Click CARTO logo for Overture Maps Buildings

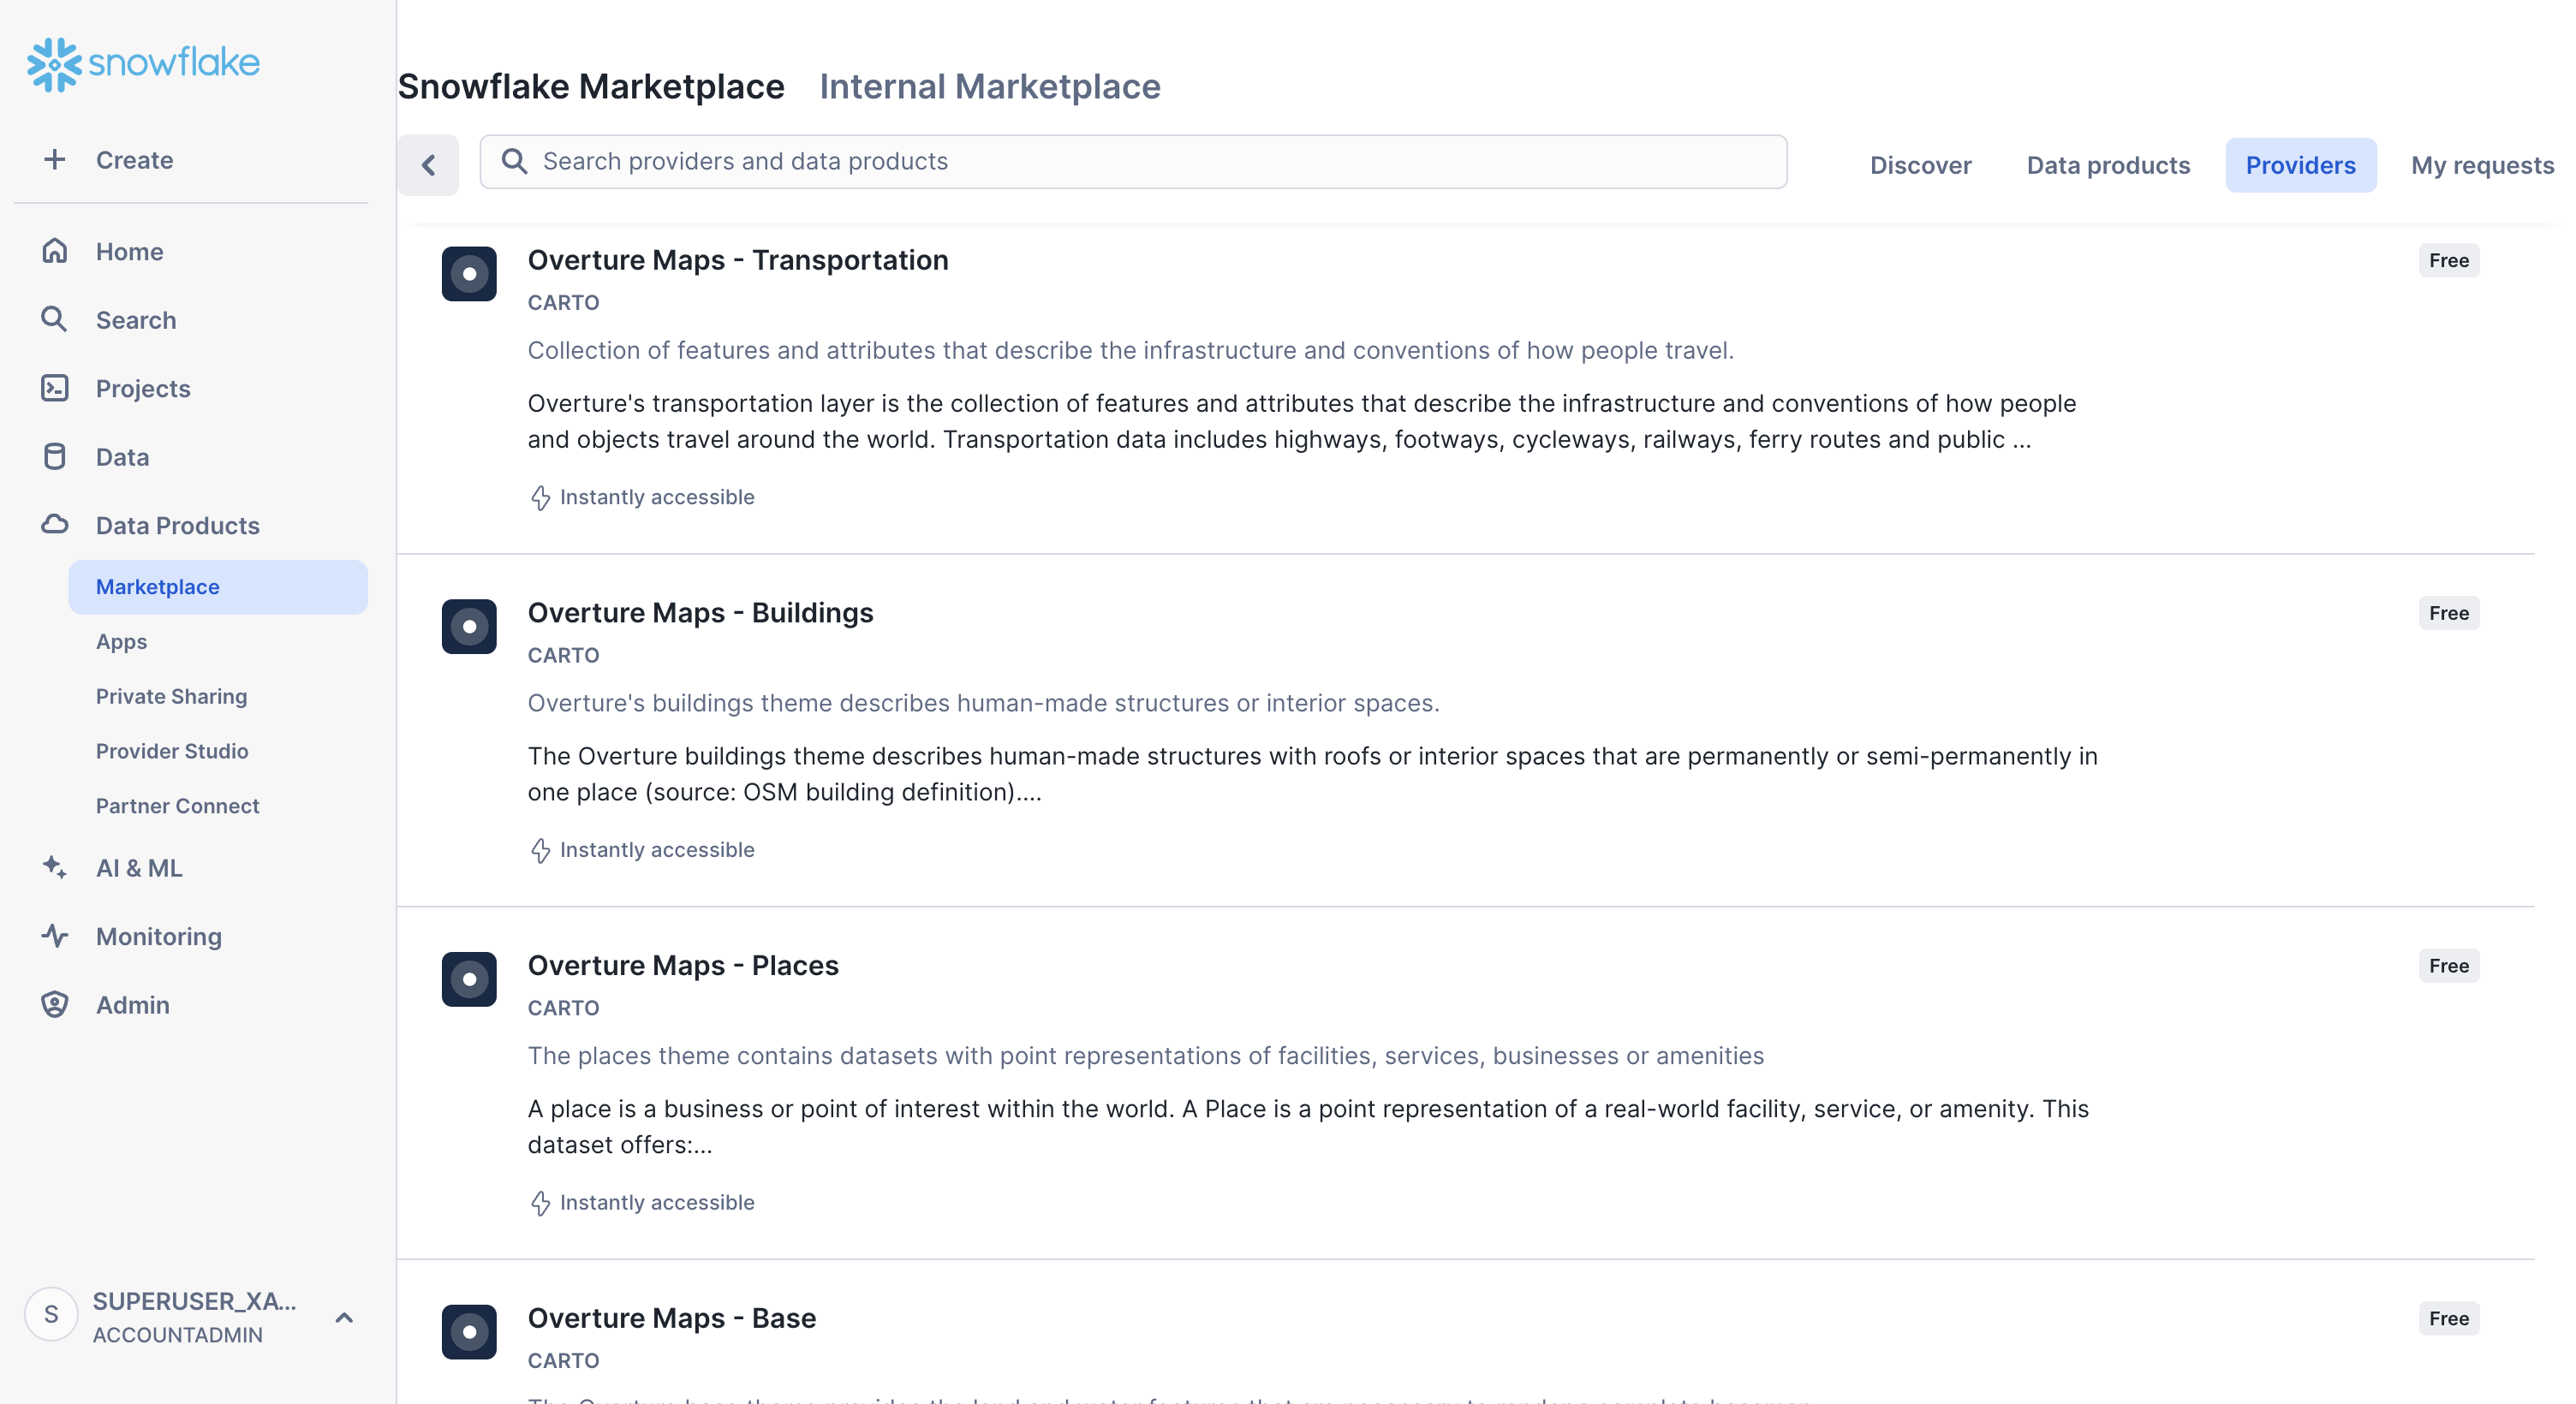469,626
